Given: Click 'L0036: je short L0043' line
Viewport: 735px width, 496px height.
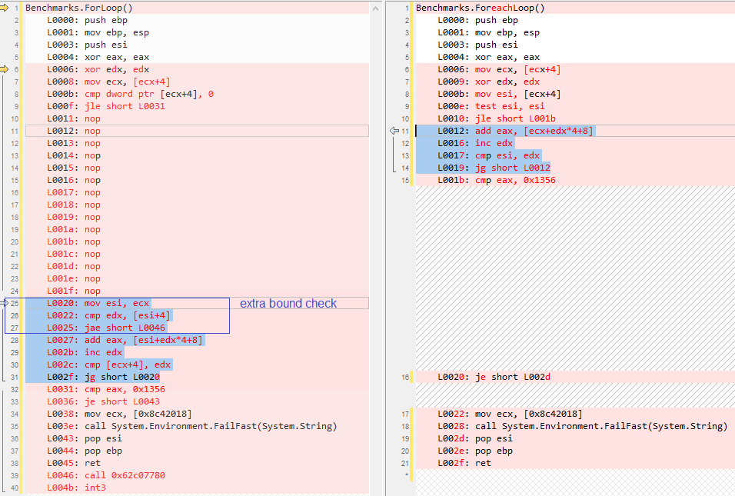Looking at the screenshot, I should [x=103, y=401].
